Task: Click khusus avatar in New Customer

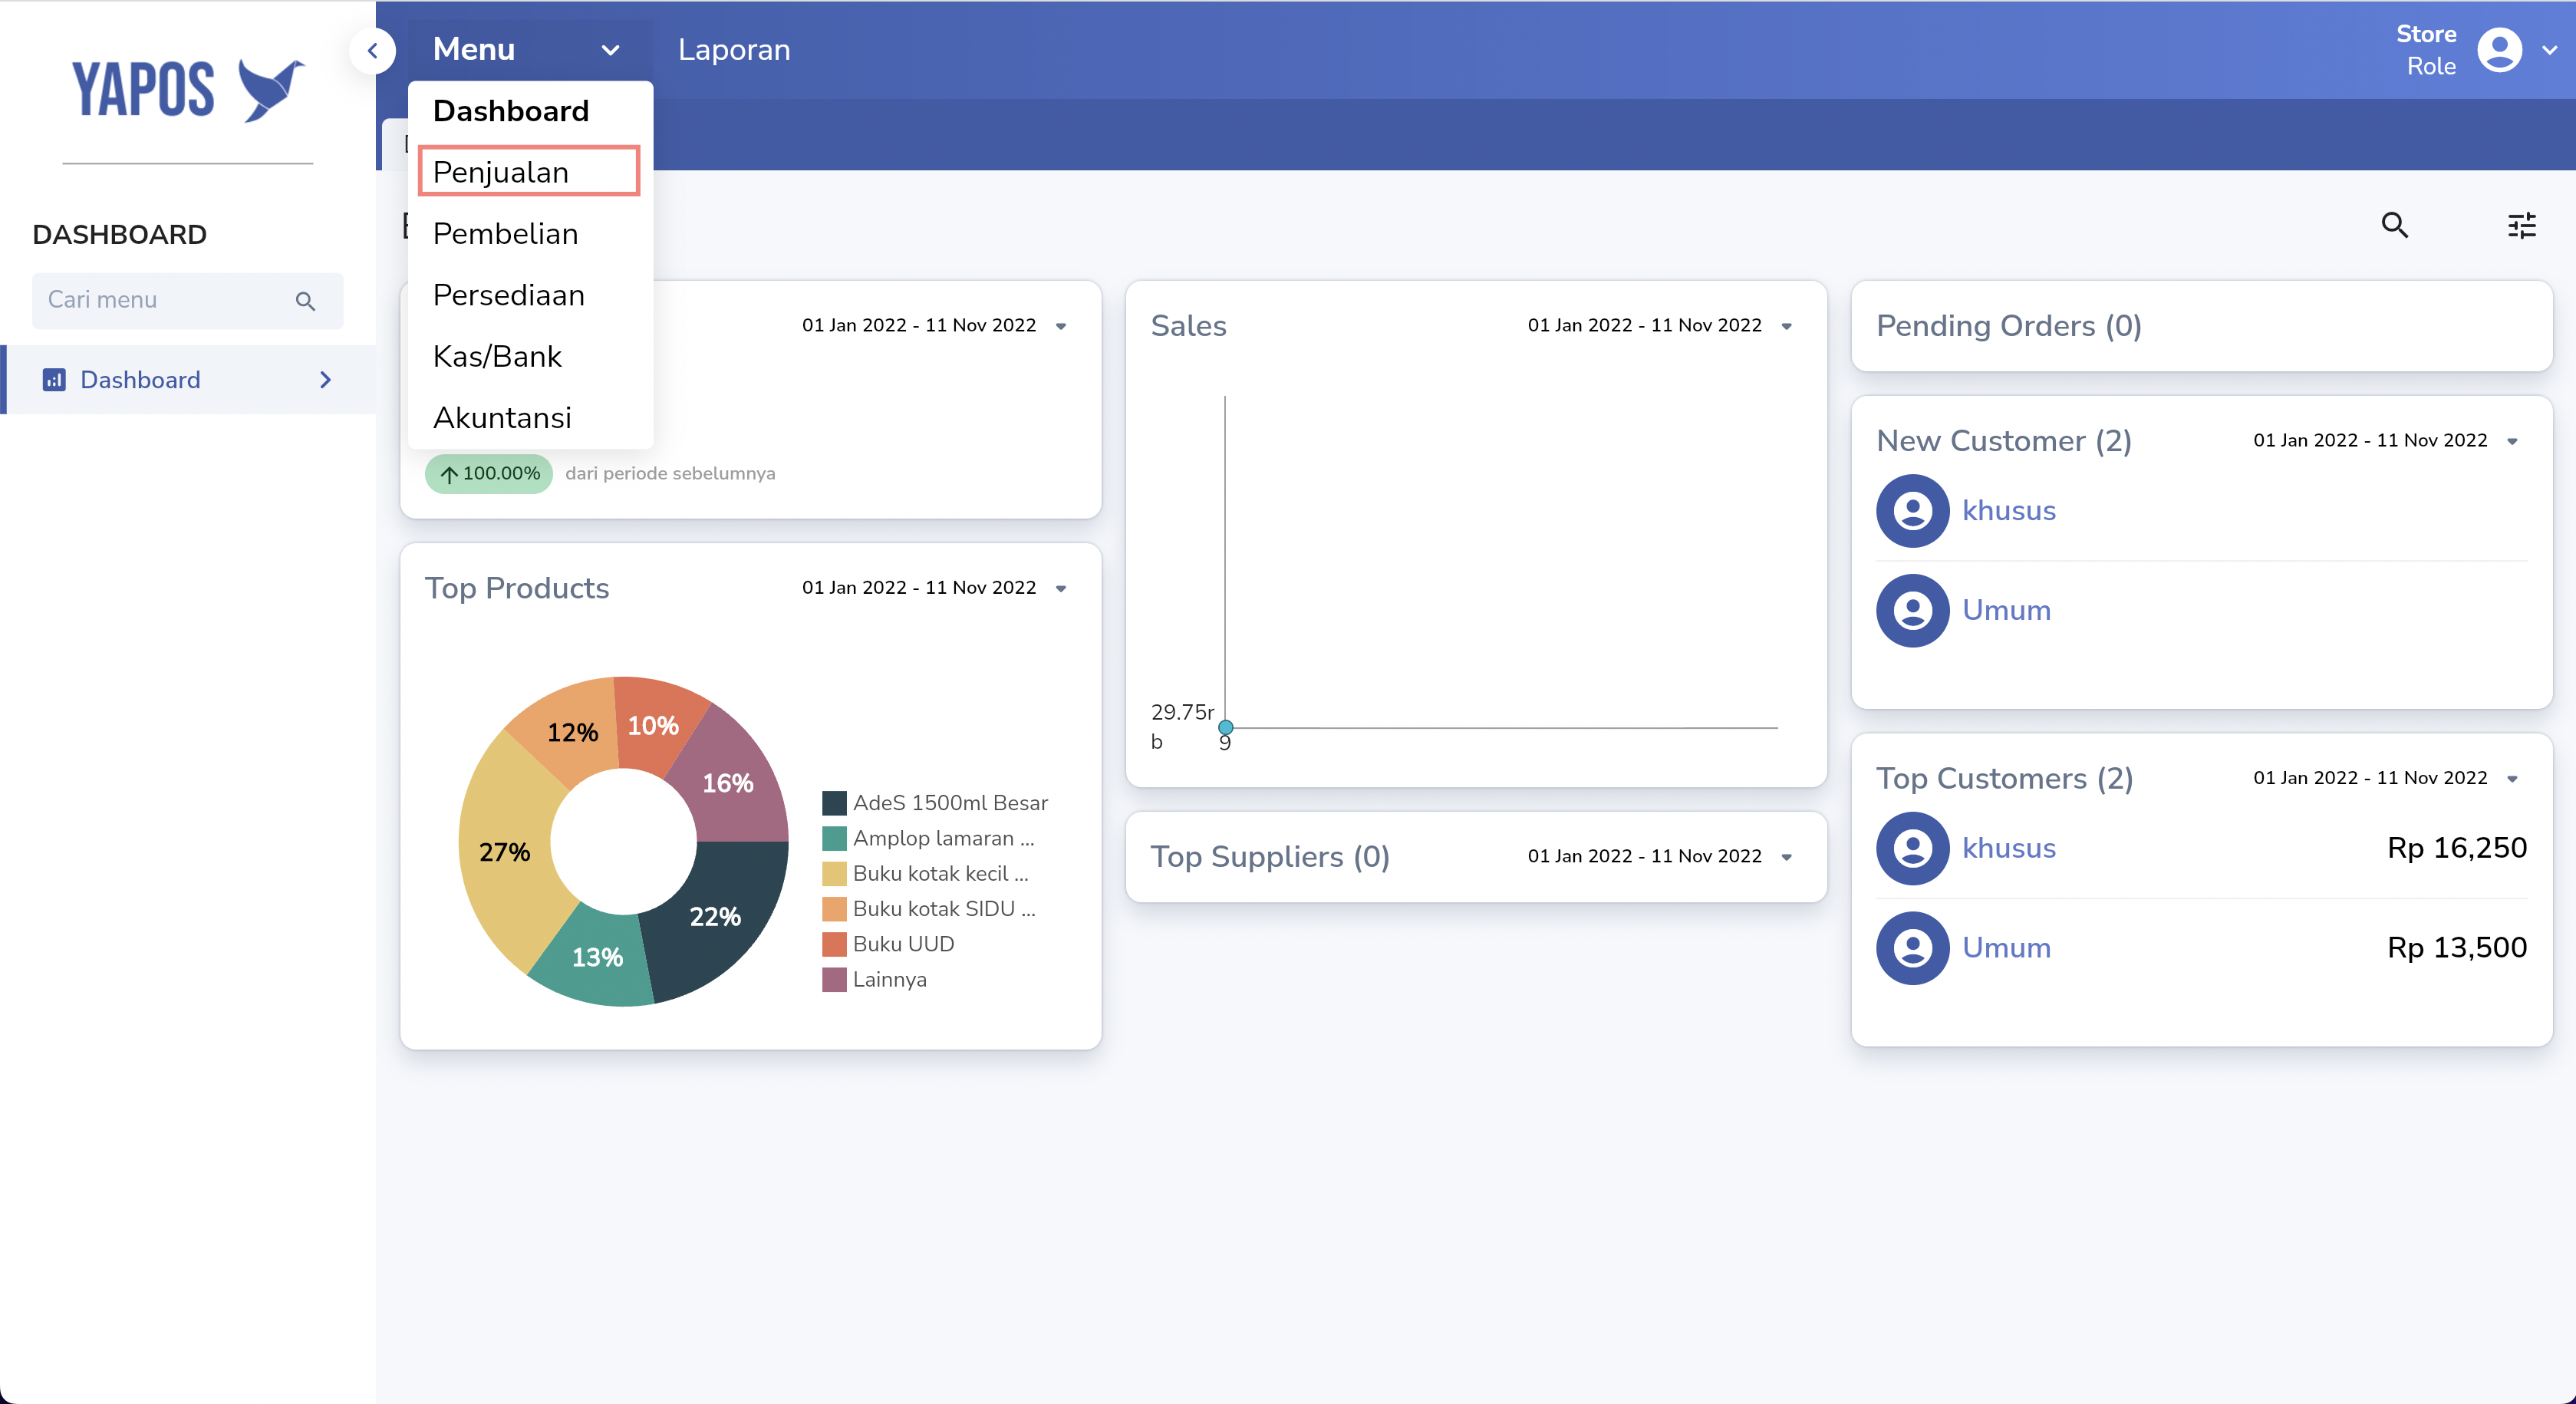Action: point(1912,511)
